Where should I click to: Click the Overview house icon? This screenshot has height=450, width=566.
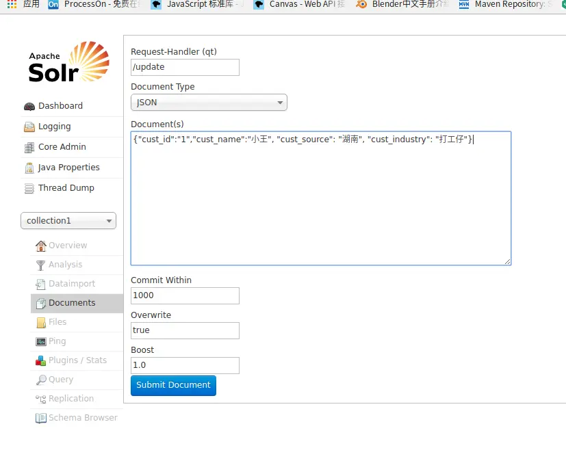[41, 246]
